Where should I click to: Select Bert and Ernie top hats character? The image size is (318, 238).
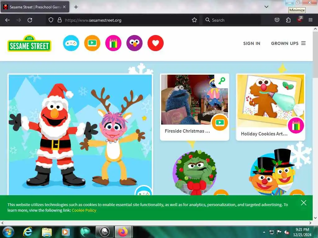272,172
